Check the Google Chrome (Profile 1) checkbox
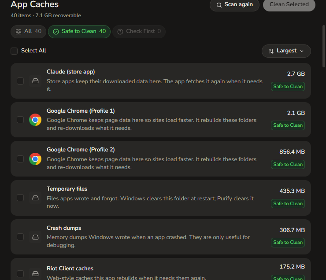326x280 pixels. [20, 120]
